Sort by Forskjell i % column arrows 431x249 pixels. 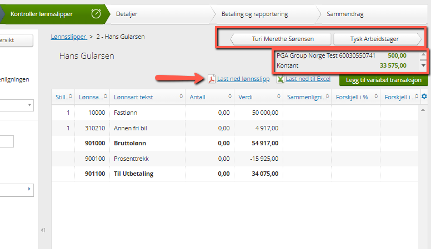pos(376,96)
